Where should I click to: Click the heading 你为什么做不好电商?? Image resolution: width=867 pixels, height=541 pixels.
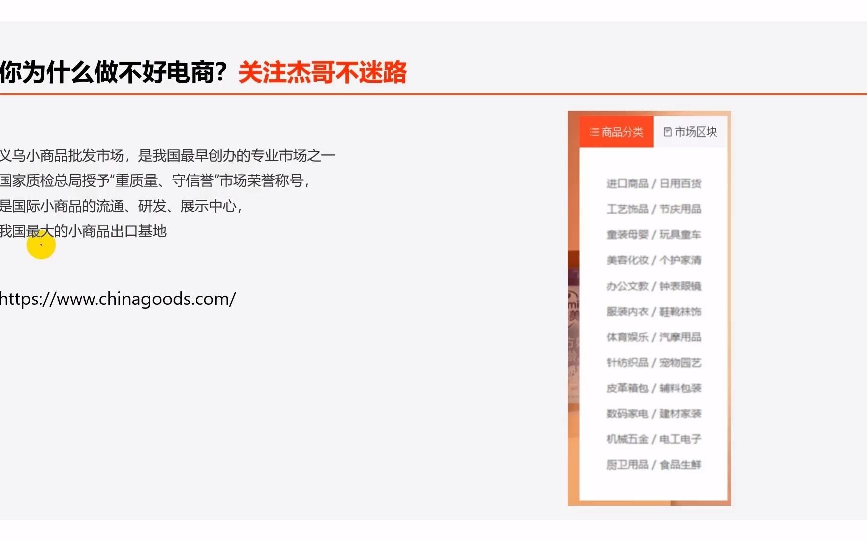tap(114, 72)
